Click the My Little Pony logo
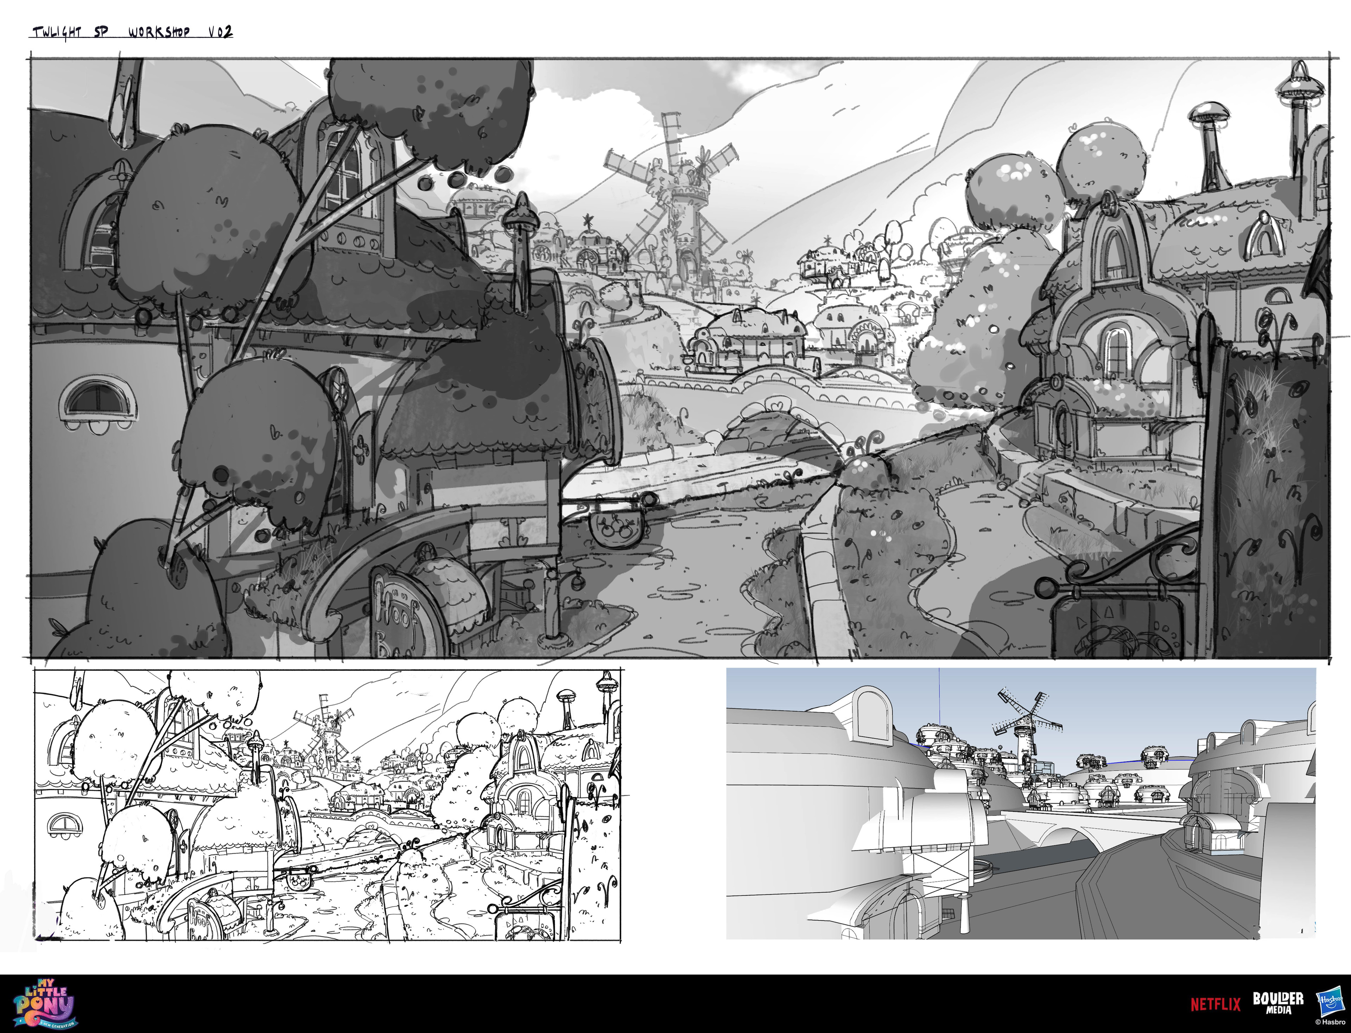 point(44,1004)
